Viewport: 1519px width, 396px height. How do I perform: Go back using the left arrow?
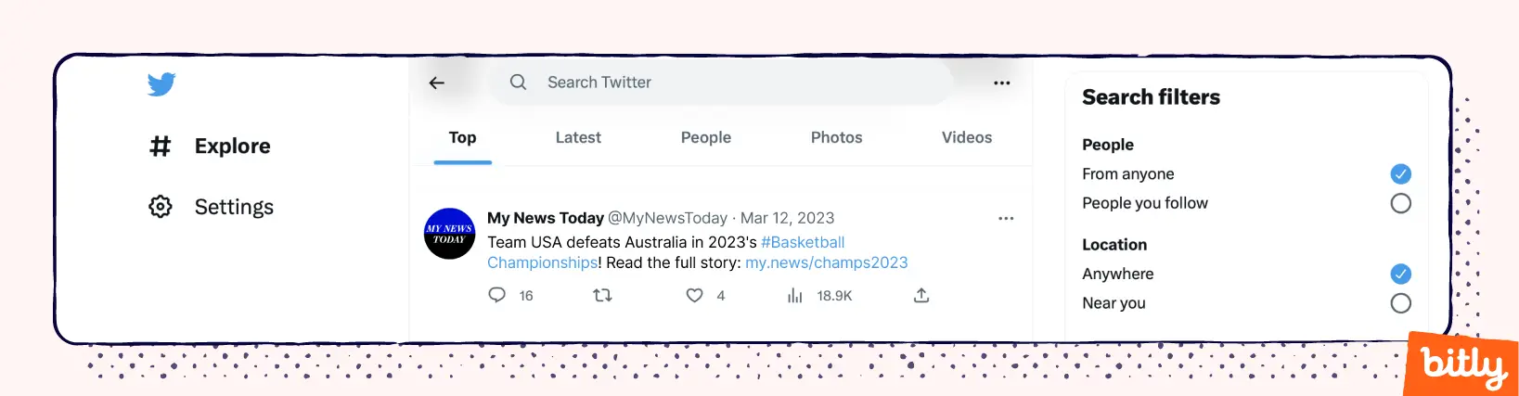click(x=437, y=83)
